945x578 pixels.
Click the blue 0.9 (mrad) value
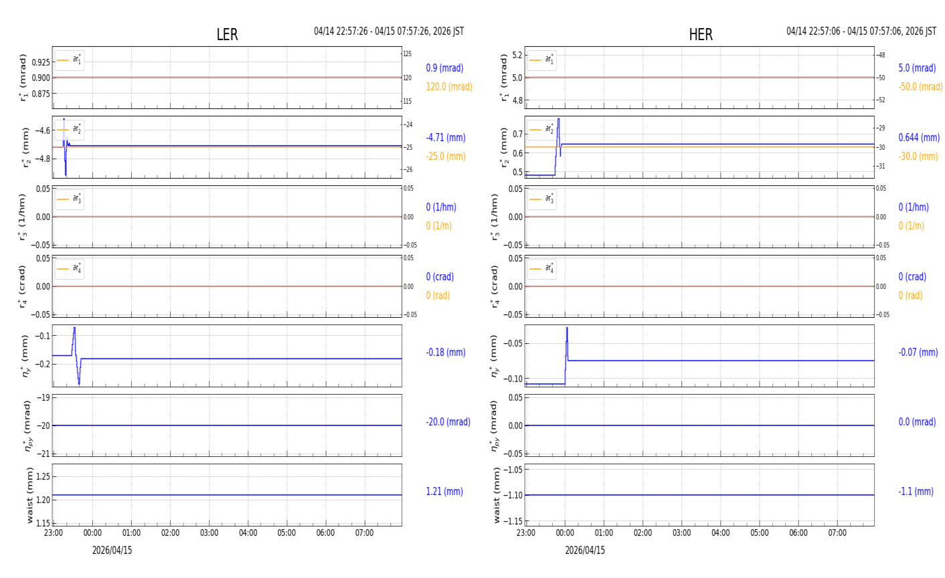[x=444, y=68]
